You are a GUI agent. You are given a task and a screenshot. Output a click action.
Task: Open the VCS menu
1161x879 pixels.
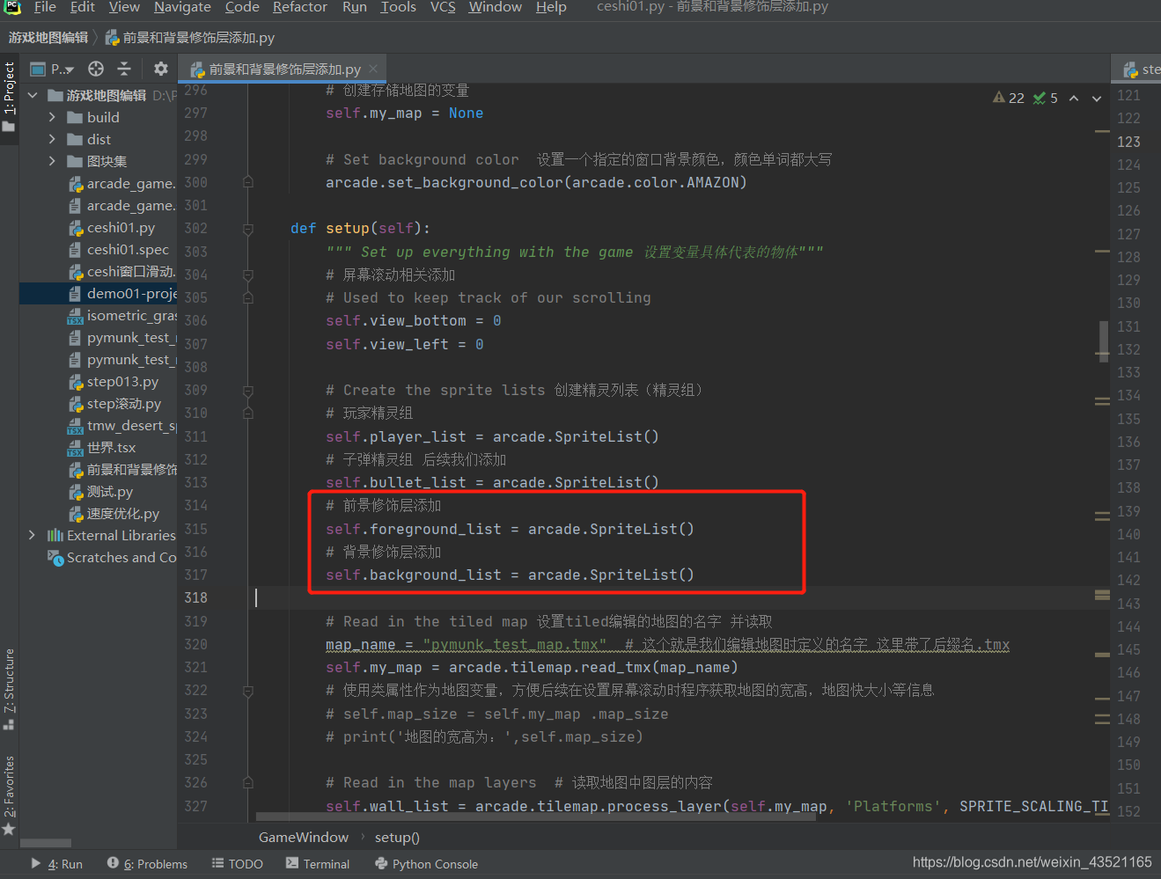tap(443, 7)
